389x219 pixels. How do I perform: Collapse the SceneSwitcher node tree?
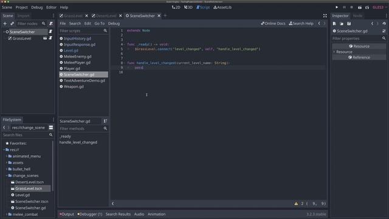[4, 32]
